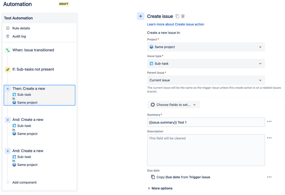Expand the More options section
The height and width of the screenshot is (195, 285).
tap(160, 188)
